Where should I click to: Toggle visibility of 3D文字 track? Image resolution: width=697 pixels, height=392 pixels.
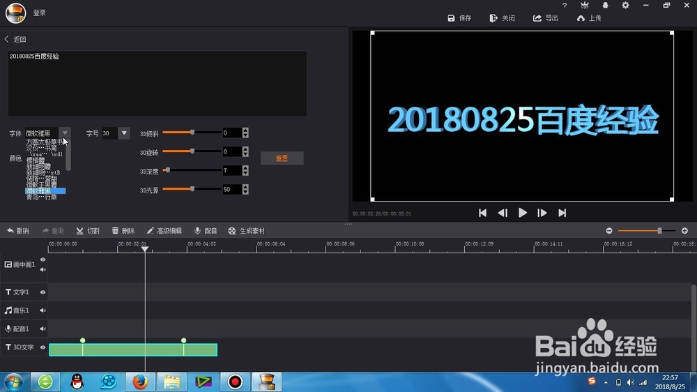pos(43,347)
